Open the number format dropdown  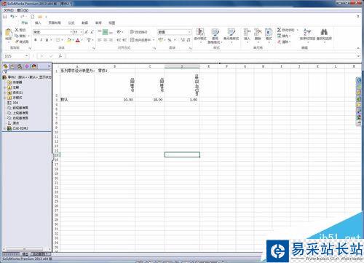tap(189, 32)
